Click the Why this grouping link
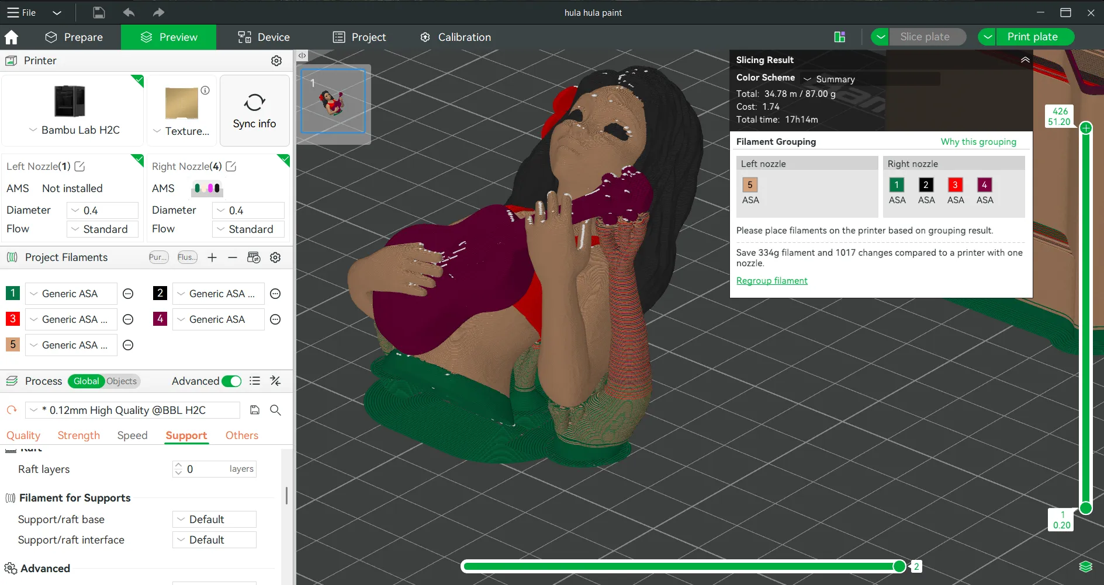 tap(978, 142)
